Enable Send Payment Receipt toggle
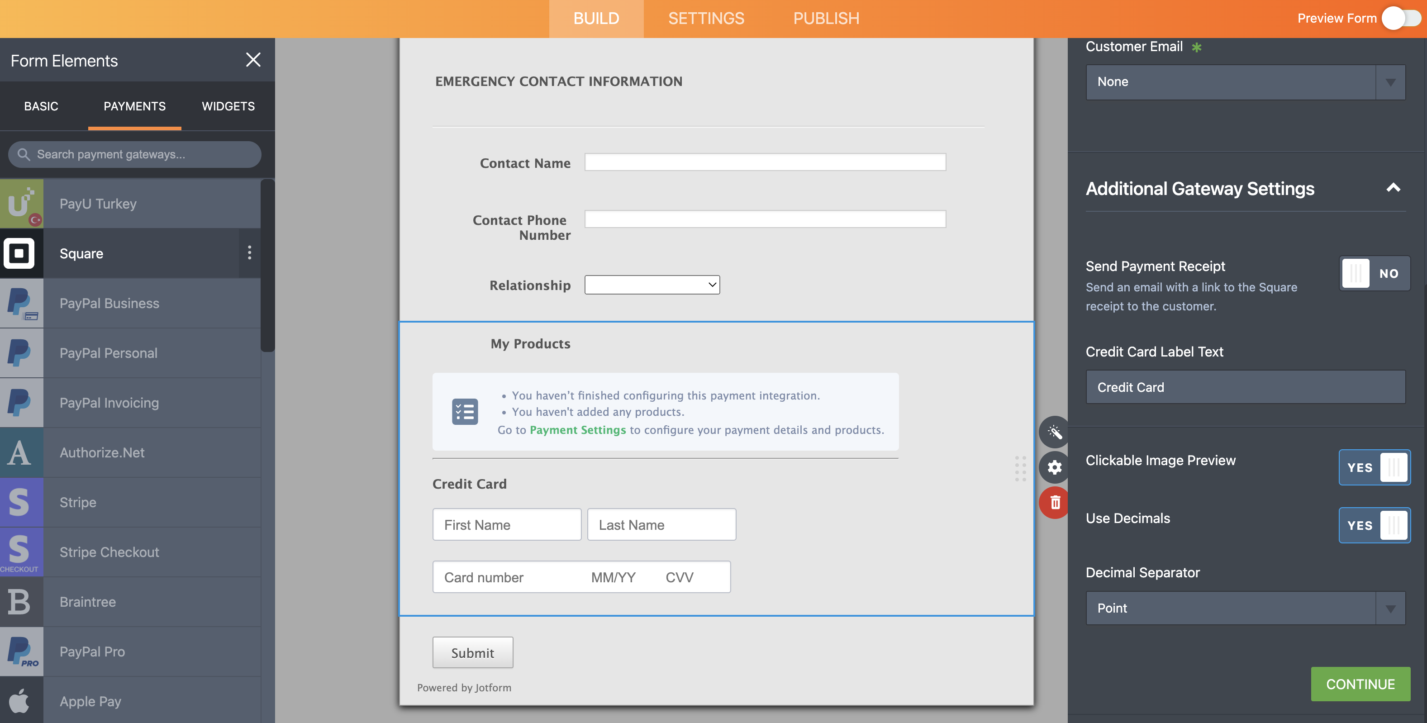The image size is (1427, 723). coord(1374,273)
